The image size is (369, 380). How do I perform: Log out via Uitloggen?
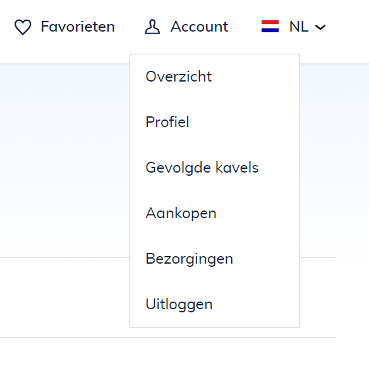215,304
